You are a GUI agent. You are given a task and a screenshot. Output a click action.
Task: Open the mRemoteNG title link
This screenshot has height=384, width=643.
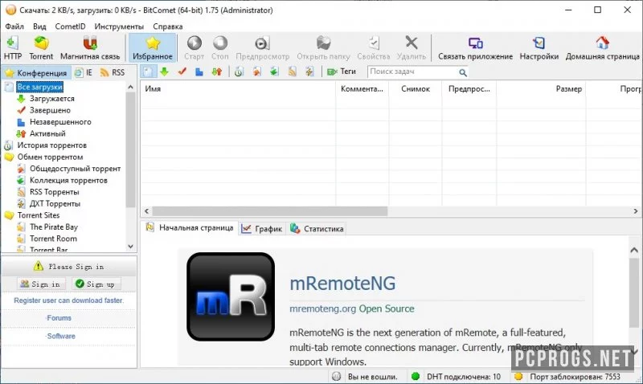tap(342, 284)
